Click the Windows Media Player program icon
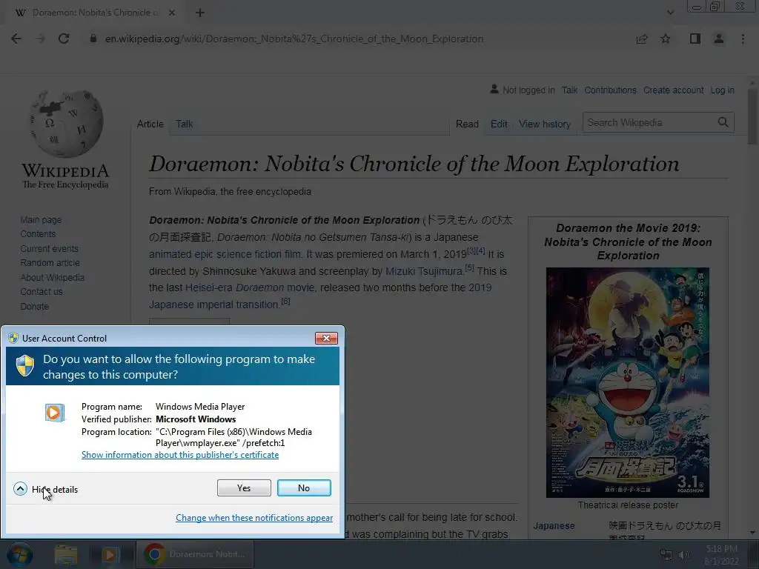Viewport: 759px width, 569px height. pyautogui.click(x=55, y=413)
